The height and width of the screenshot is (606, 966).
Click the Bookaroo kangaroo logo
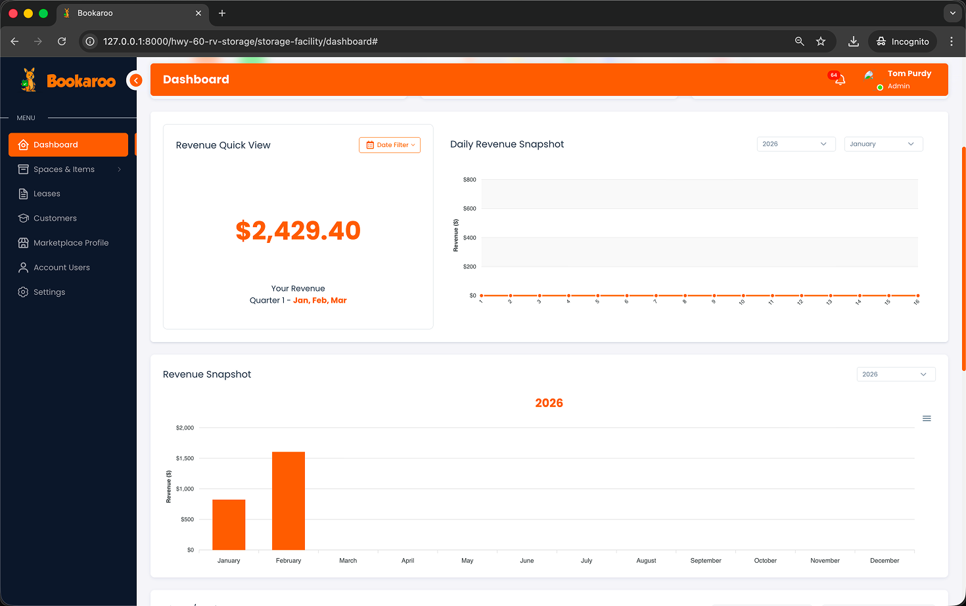tap(28, 79)
